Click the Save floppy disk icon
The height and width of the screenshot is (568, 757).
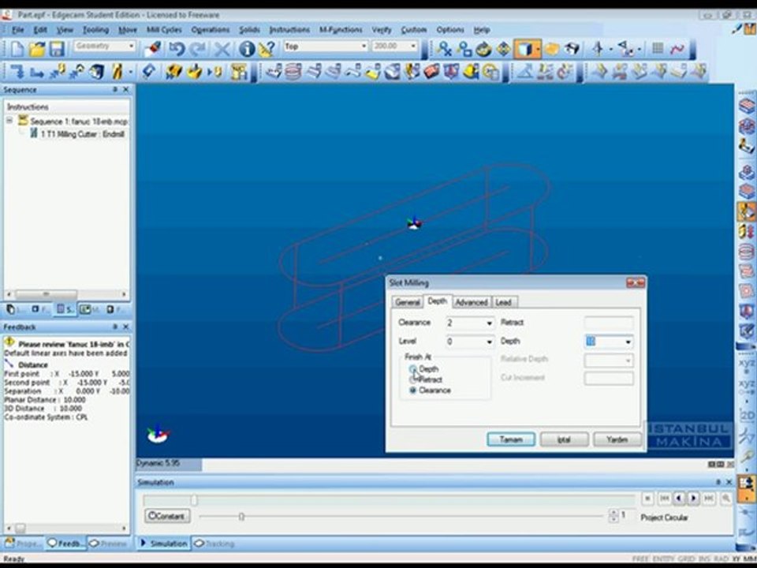coord(57,48)
